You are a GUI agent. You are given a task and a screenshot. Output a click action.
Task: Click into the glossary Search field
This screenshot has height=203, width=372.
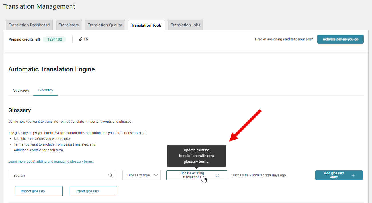pos(62,175)
